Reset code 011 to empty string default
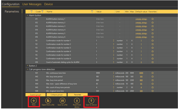The height and width of the screenshot is (109, 178). [x=141, y=19]
